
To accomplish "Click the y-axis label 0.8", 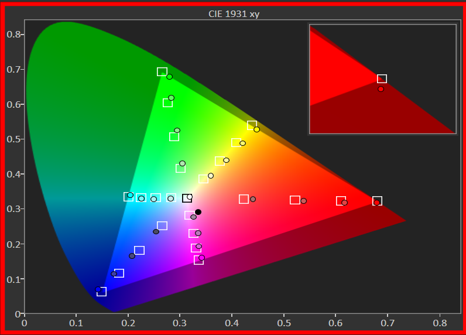I will 13,35.
